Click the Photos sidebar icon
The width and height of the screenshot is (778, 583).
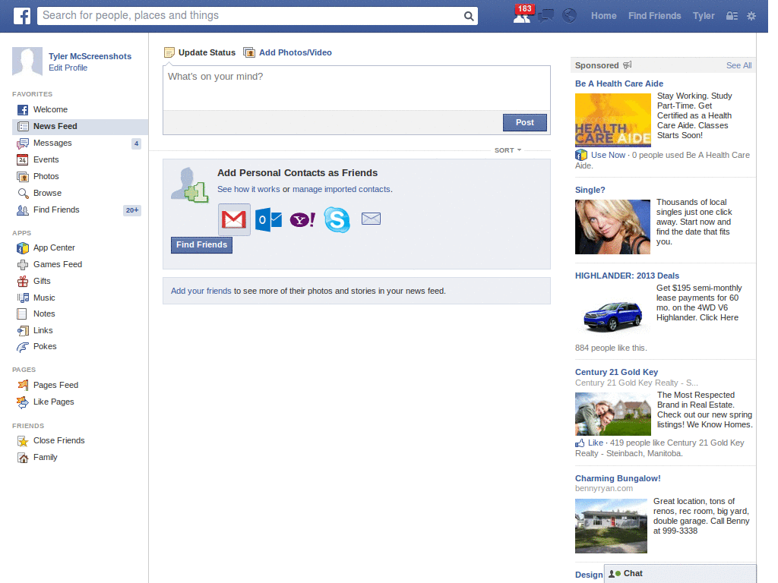22,176
